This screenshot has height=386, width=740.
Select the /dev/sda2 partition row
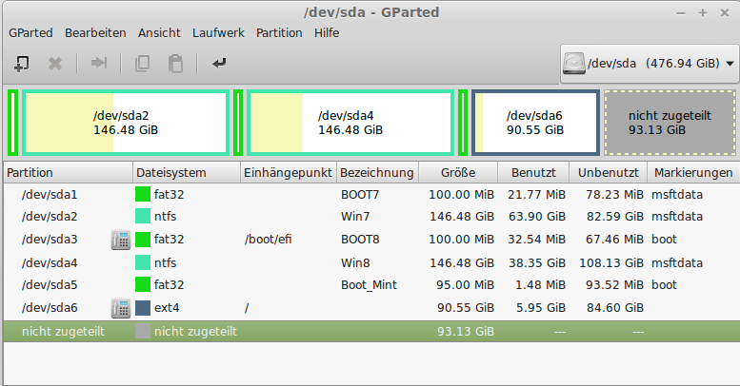[x=371, y=217]
